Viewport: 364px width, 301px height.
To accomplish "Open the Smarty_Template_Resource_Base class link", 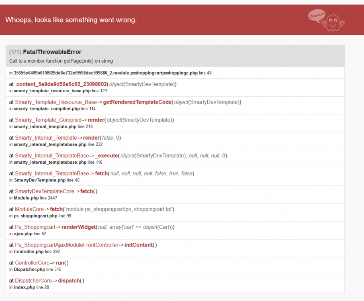I will pyautogui.click(x=56, y=102).
